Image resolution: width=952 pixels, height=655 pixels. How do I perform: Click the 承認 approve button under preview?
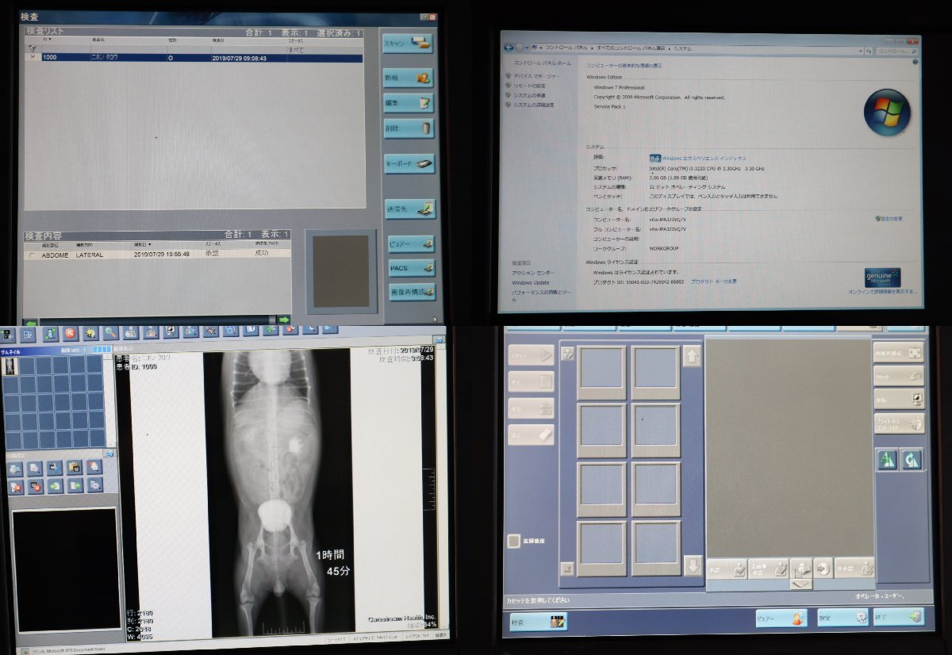pos(727,568)
